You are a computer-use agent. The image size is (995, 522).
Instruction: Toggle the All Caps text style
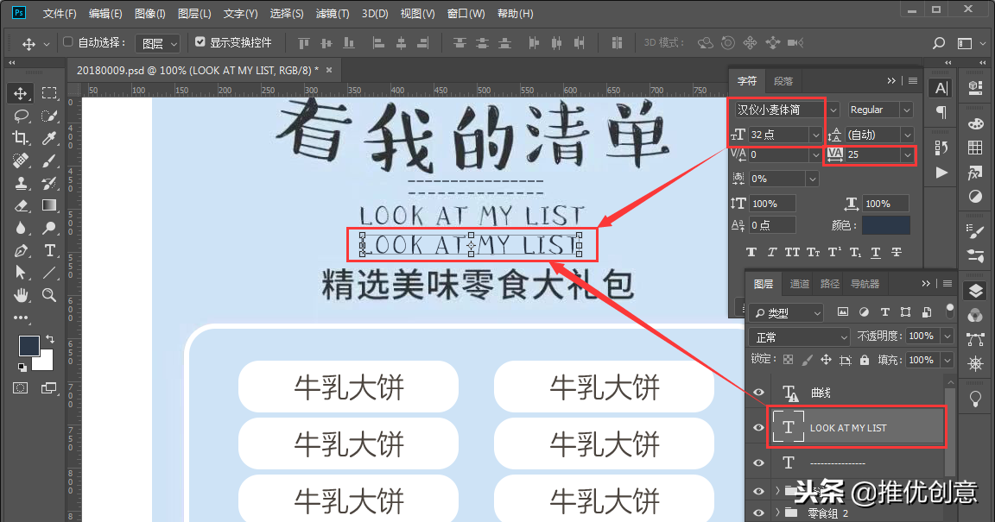792,253
